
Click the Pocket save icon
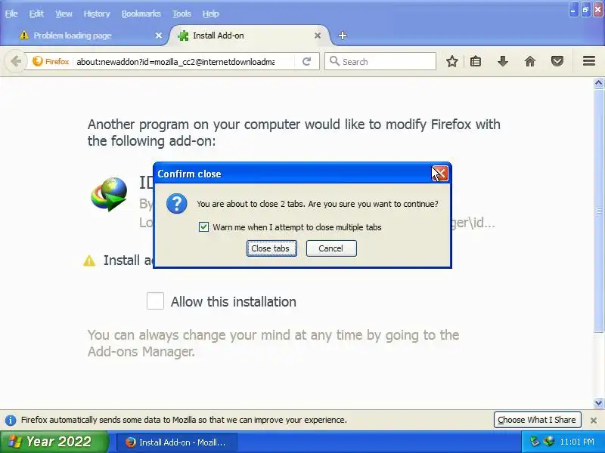(557, 61)
